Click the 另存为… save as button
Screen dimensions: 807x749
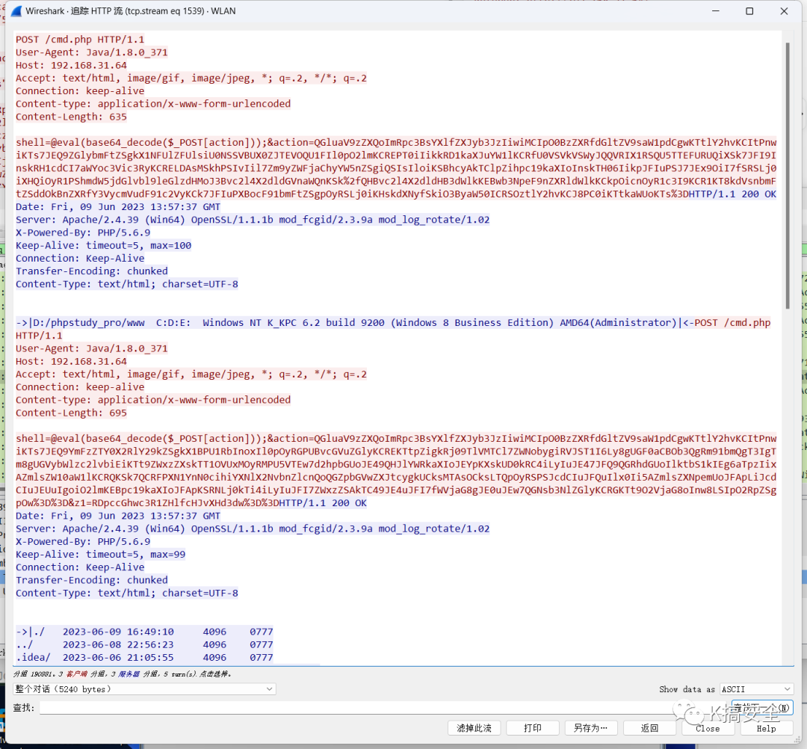[591, 728]
